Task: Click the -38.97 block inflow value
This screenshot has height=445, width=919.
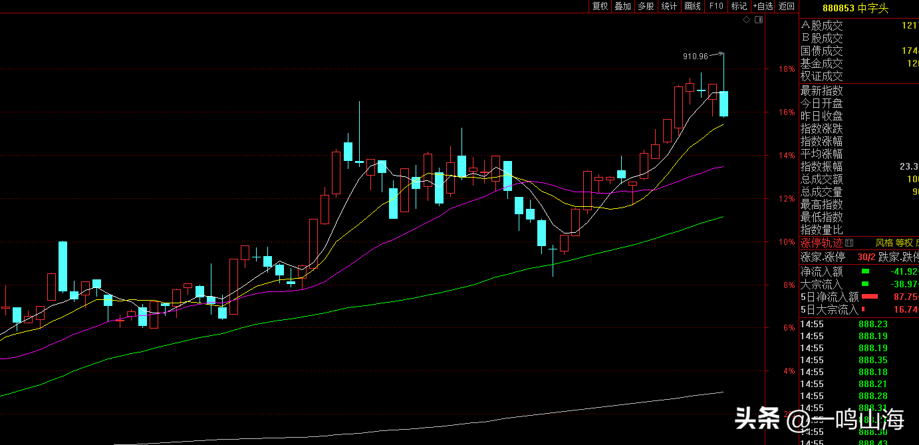Action: tap(904, 284)
